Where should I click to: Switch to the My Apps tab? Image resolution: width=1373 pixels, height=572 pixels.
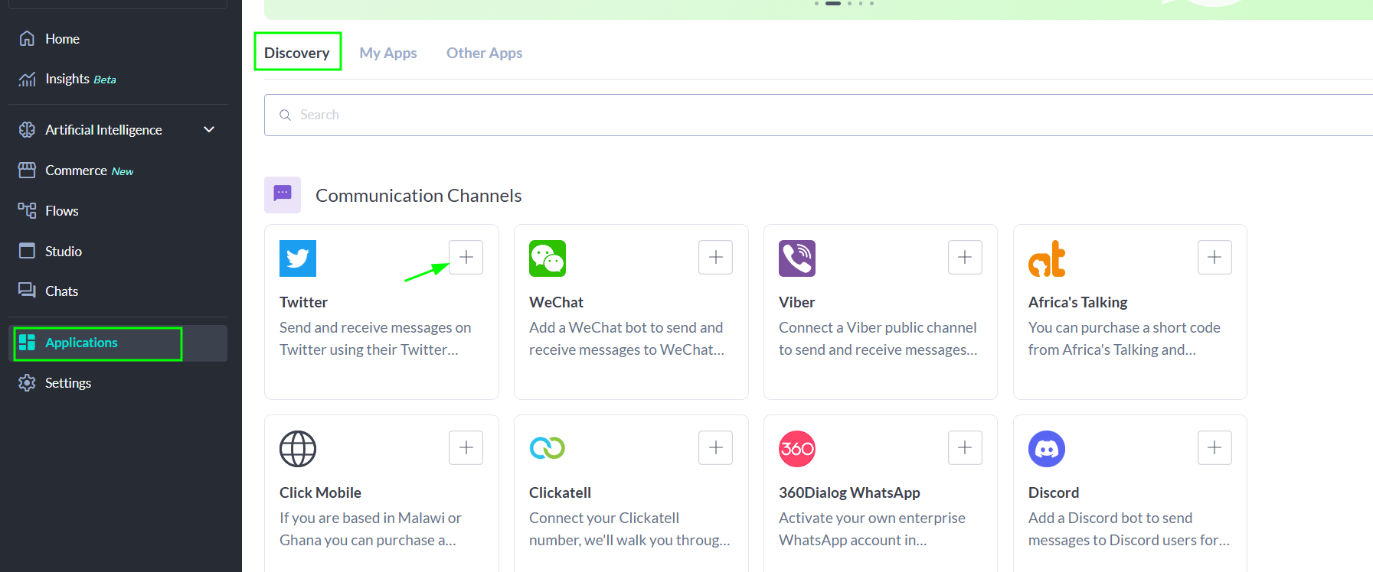pyautogui.click(x=388, y=53)
